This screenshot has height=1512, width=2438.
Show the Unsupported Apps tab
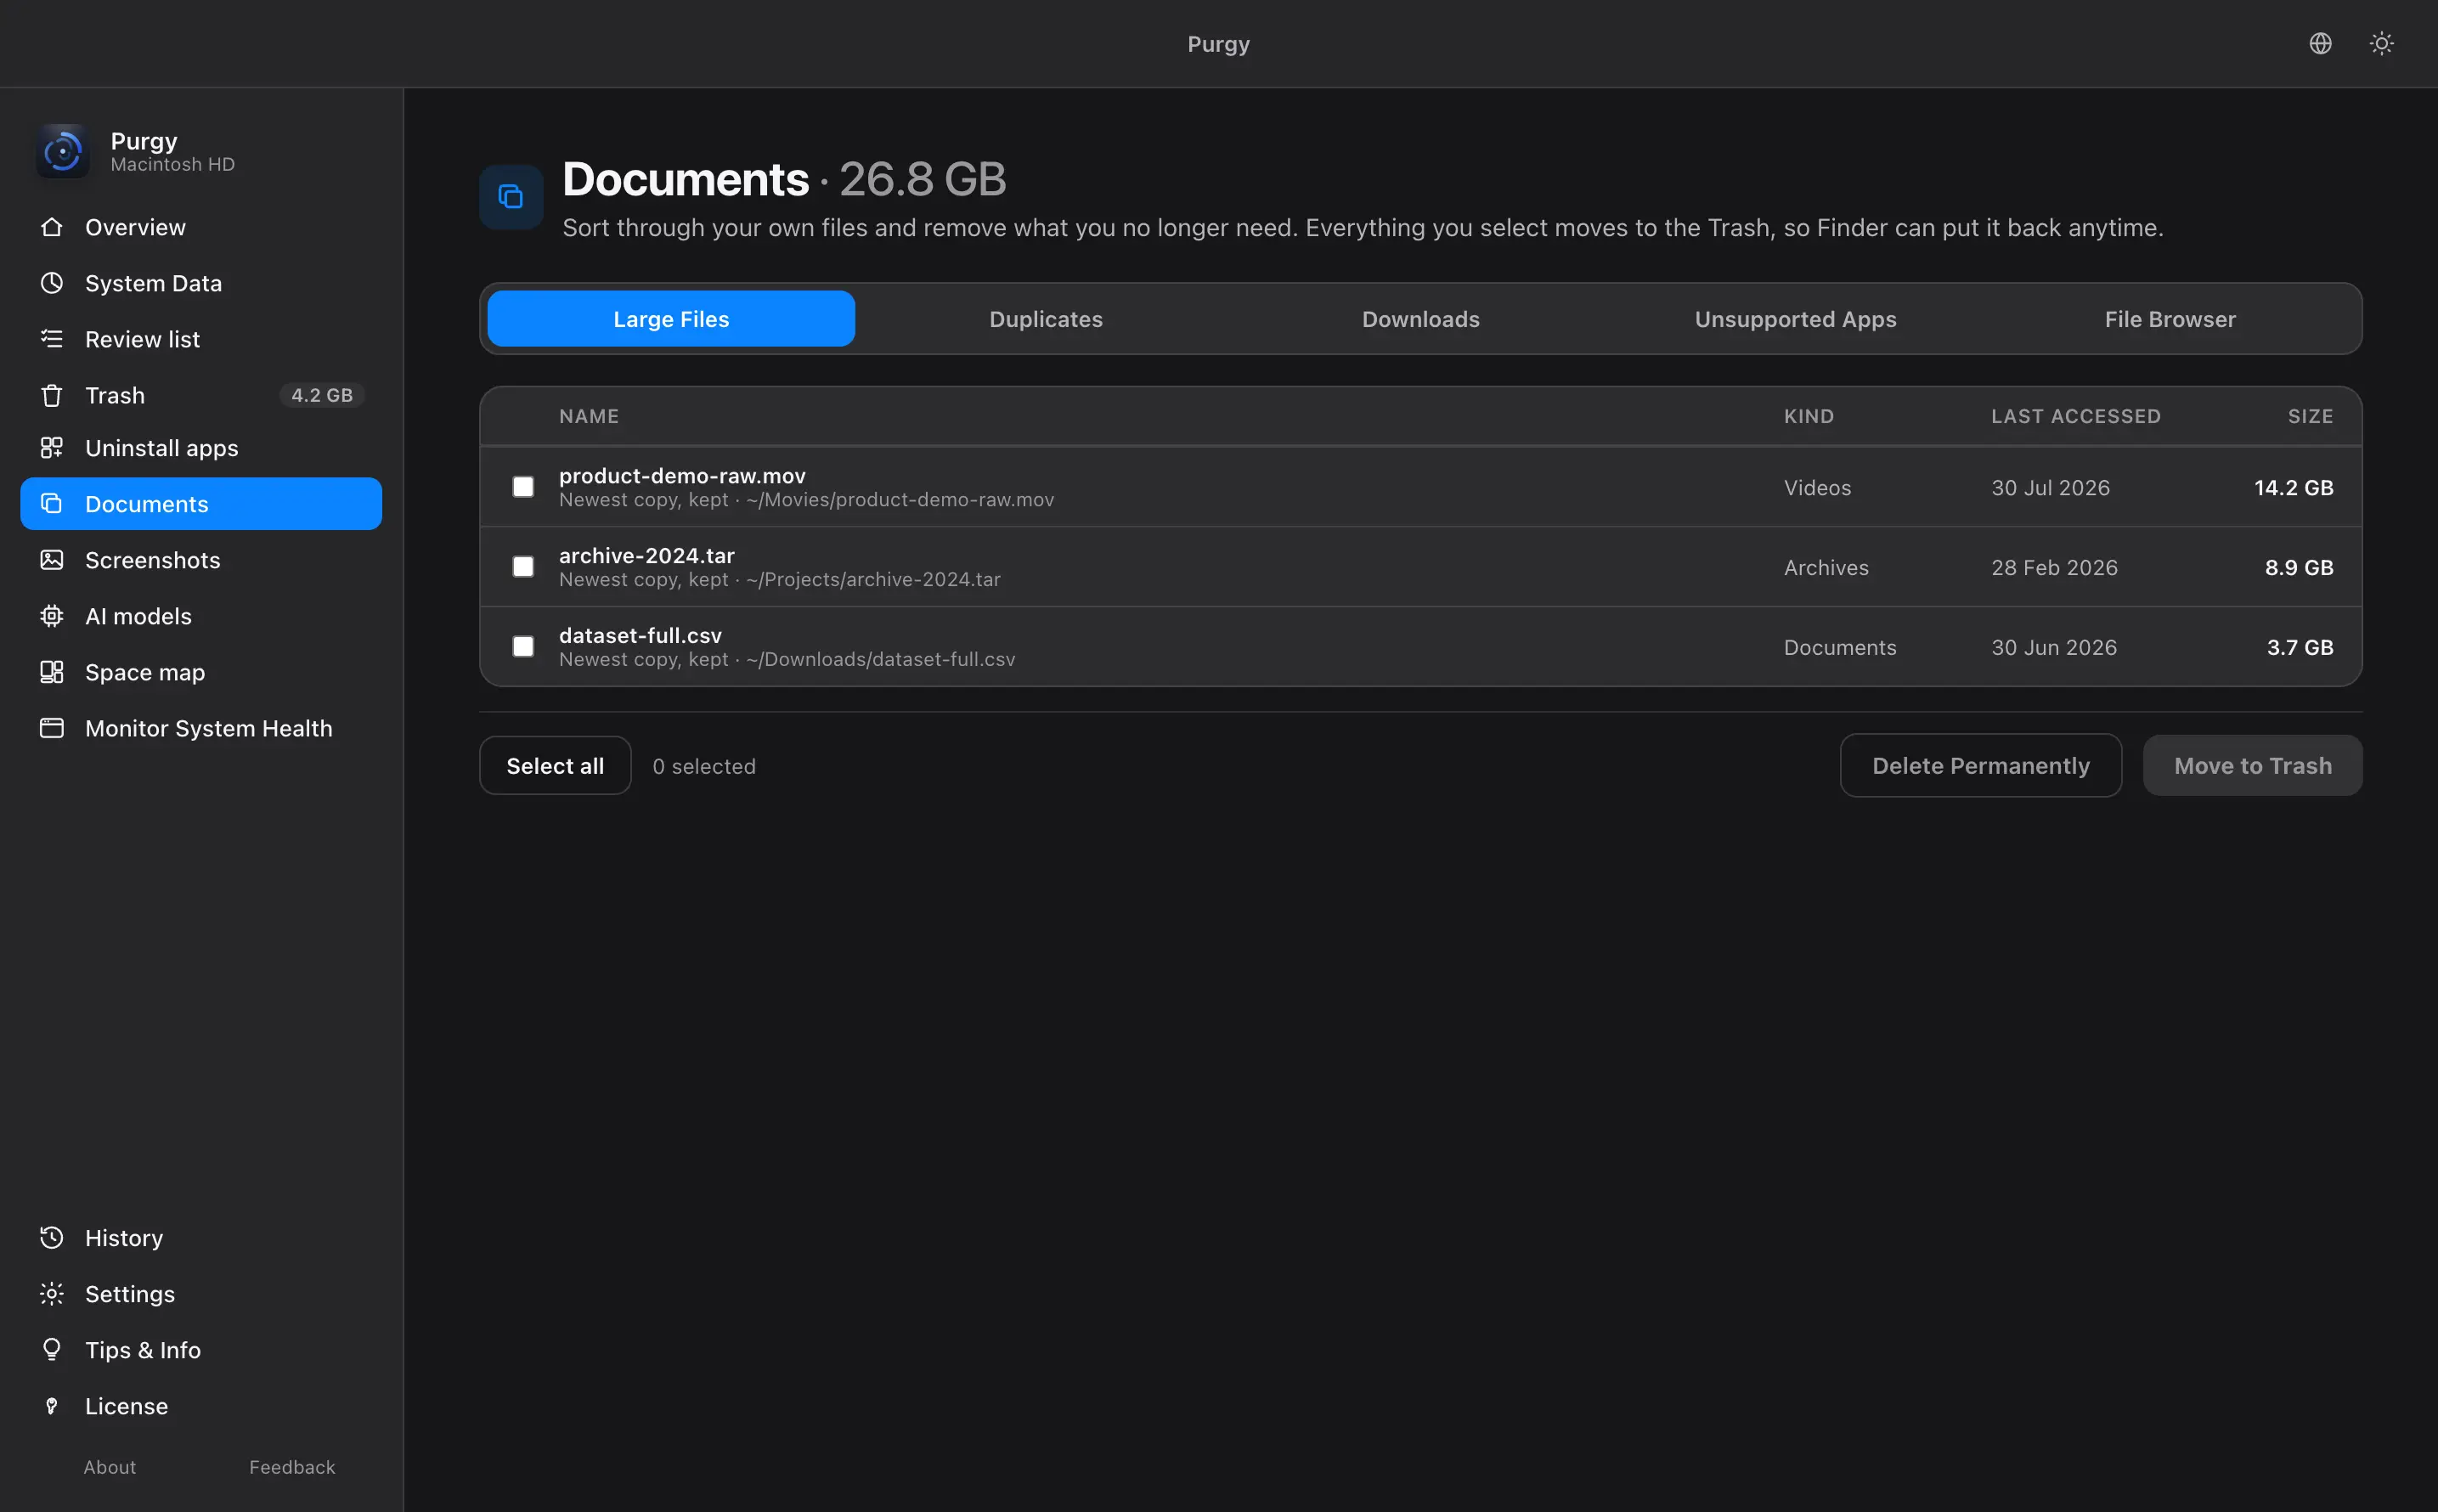click(x=1796, y=319)
